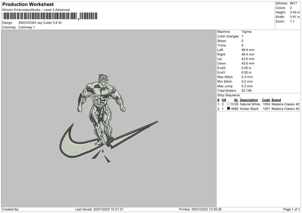Click Madeira Classic 40 in the Natural White row
Viewport: 302px width, 213px height.
[285, 104]
